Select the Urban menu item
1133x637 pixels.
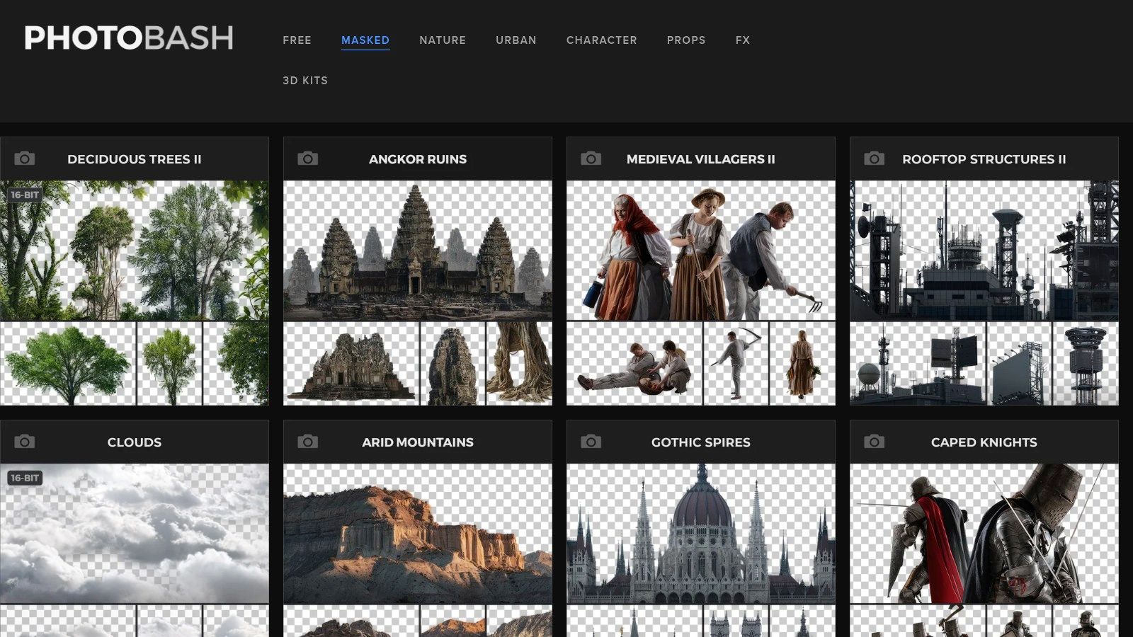click(x=516, y=40)
